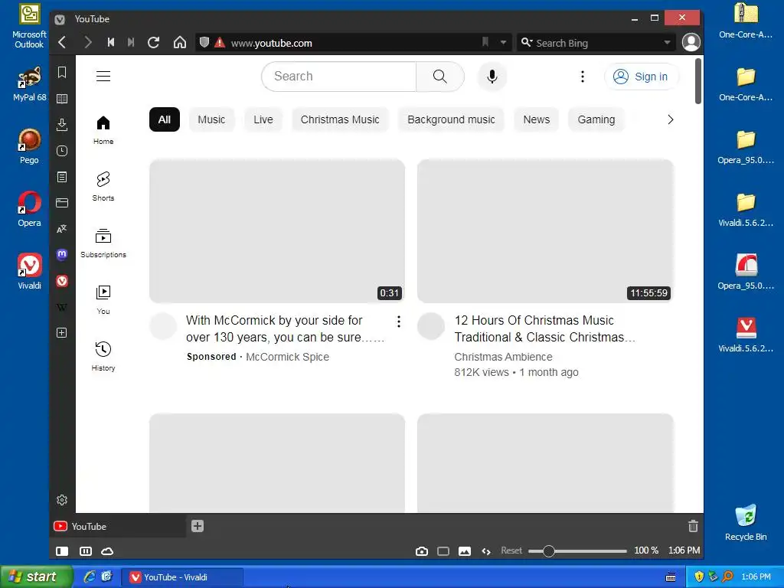Show site security warning info
This screenshot has width=784, height=588.
coord(220,43)
